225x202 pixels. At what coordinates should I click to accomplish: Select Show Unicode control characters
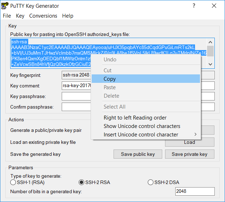tap(146, 126)
